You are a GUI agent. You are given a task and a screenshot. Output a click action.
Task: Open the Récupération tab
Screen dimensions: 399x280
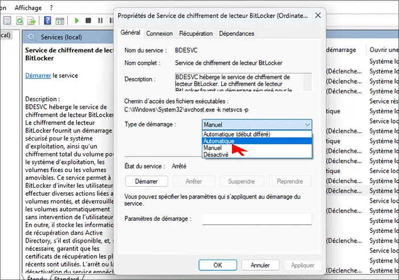196,34
